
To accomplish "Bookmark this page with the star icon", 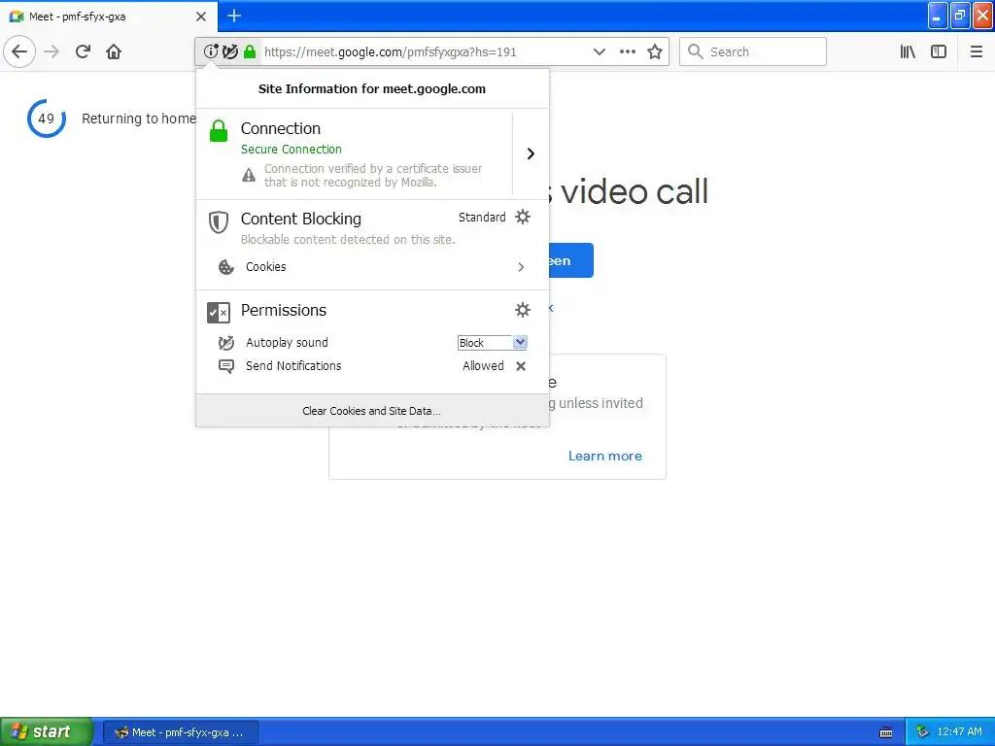I will [655, 51].
